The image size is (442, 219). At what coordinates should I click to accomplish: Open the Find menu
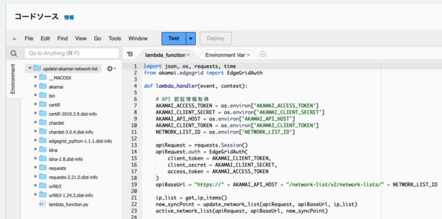pos(62,39)
